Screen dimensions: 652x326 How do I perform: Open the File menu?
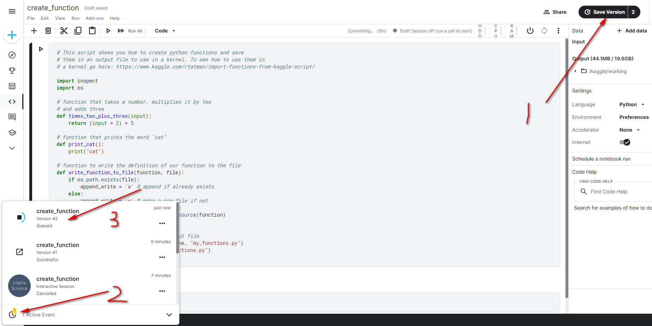coord(30,18)
